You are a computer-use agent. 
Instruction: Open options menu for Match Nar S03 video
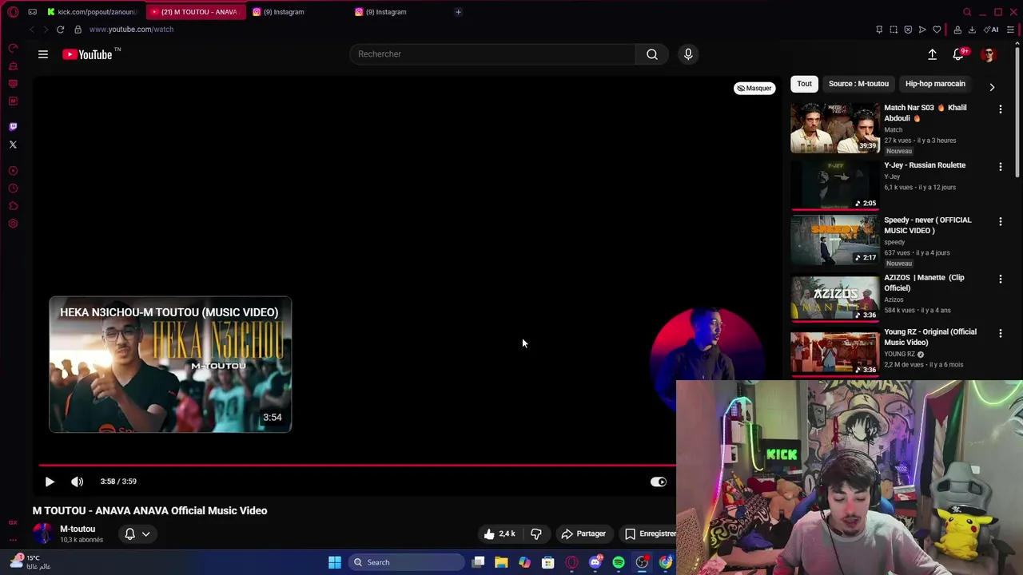[x=1000, y=109]
